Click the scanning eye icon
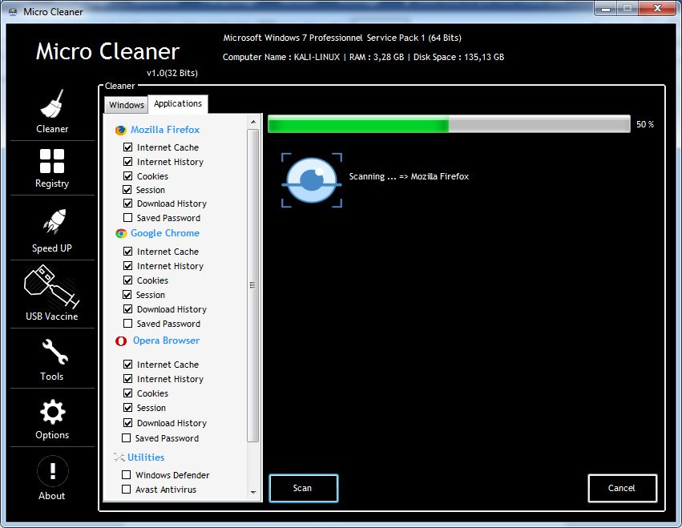This screenshot has width=682, height=528. 312,180
